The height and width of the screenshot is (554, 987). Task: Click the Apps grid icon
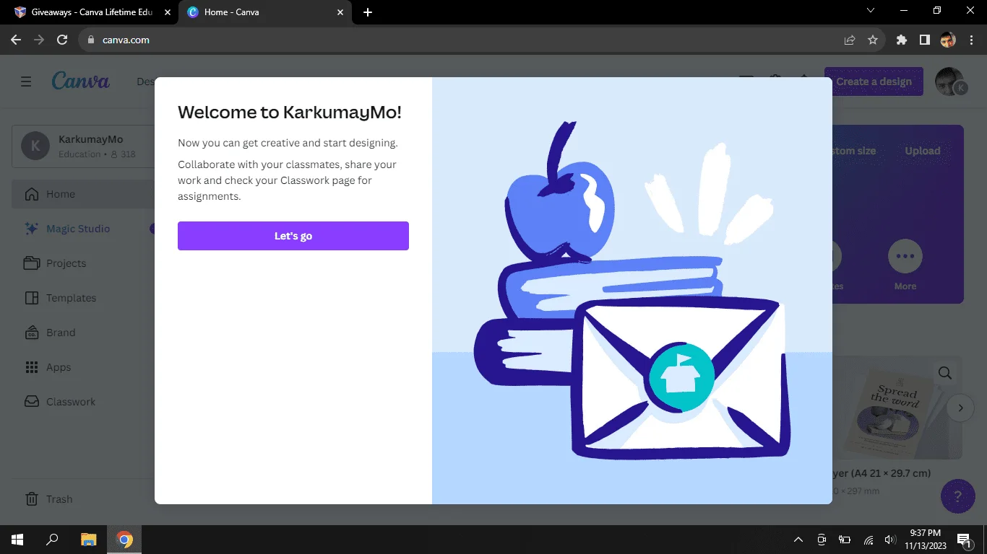tap(31, 367)
